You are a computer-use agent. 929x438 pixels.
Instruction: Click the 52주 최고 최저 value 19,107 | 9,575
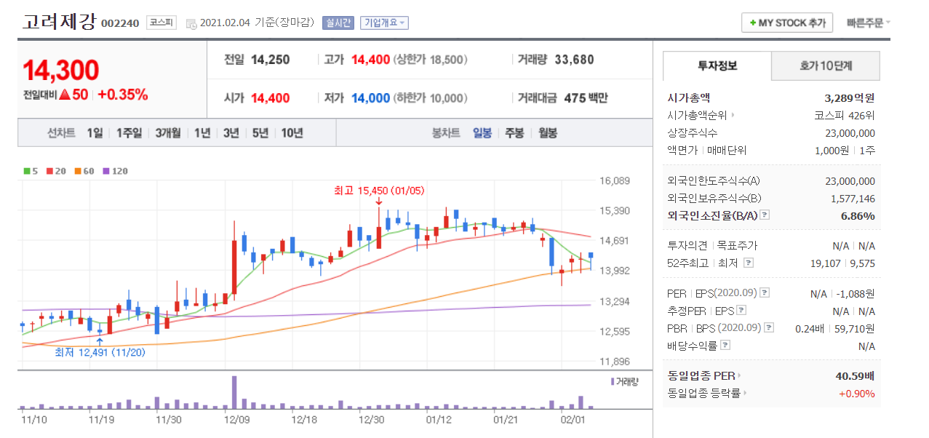pos(843,263)
